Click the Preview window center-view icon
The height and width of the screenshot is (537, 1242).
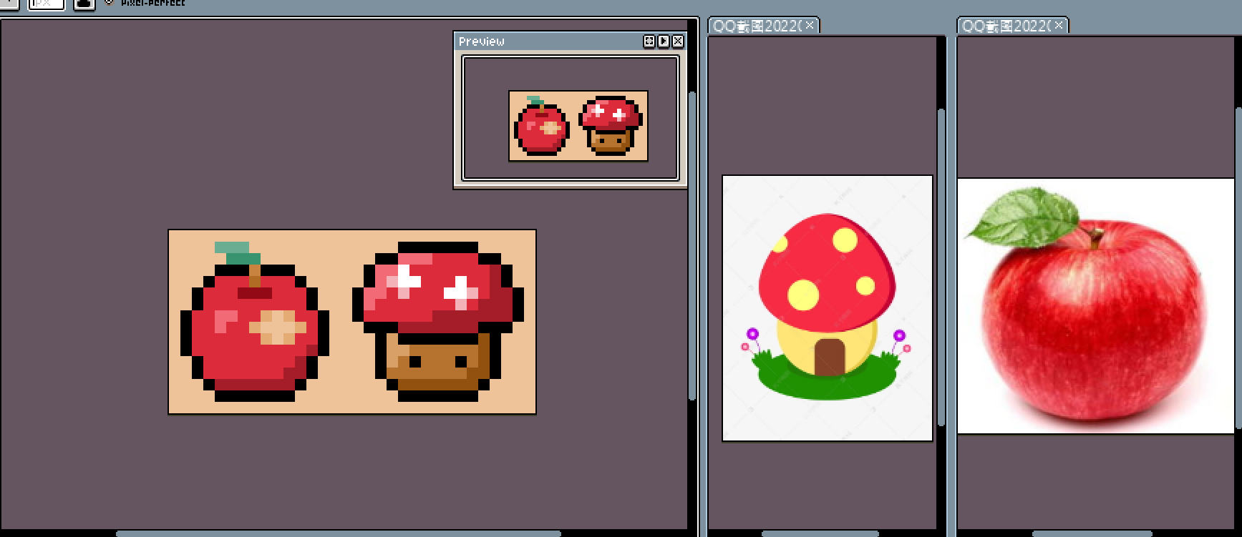coord(649,41)
